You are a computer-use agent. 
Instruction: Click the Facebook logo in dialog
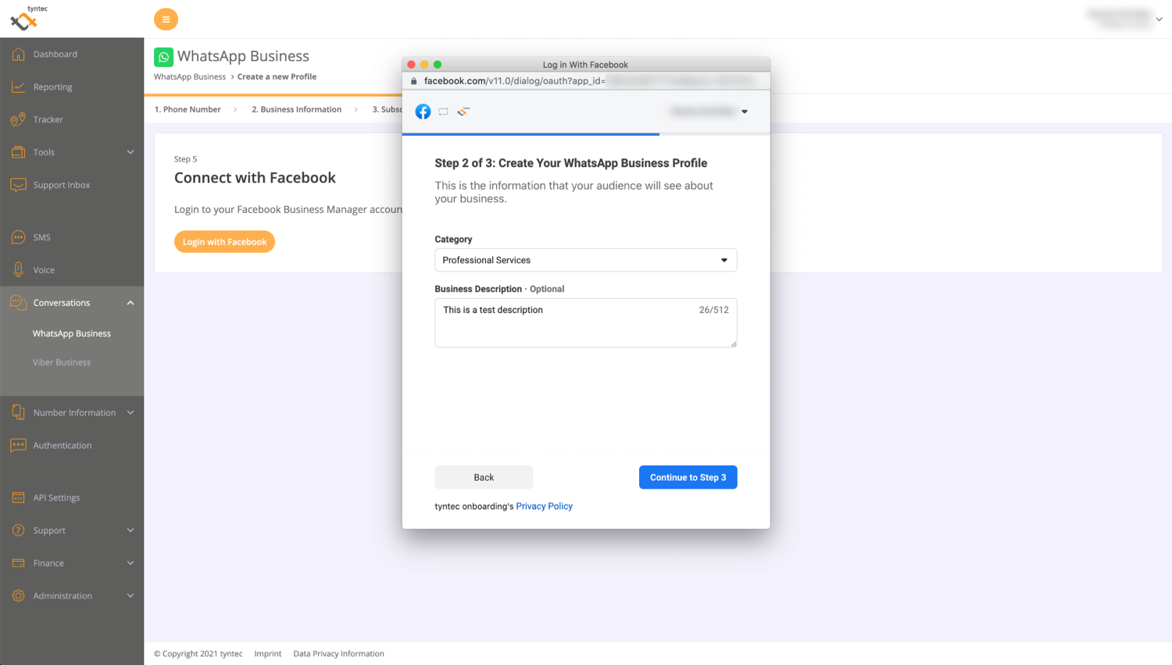click(x=423, y=112)
